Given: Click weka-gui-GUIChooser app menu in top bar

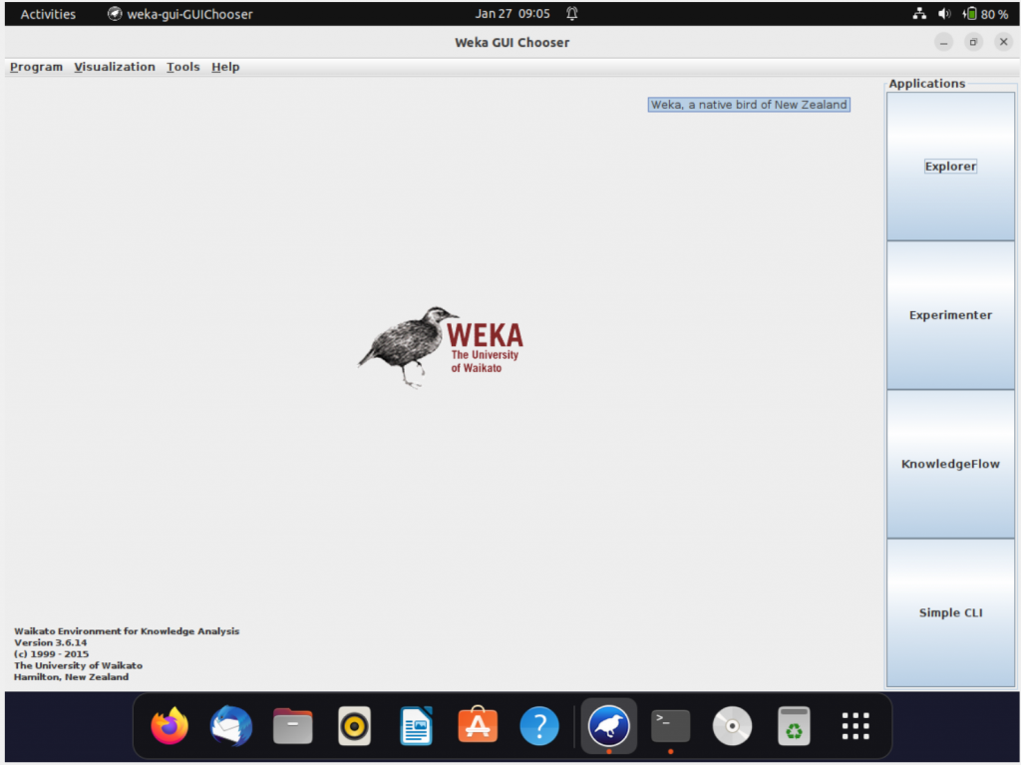Looking at the screenshot, I should 180,14.
